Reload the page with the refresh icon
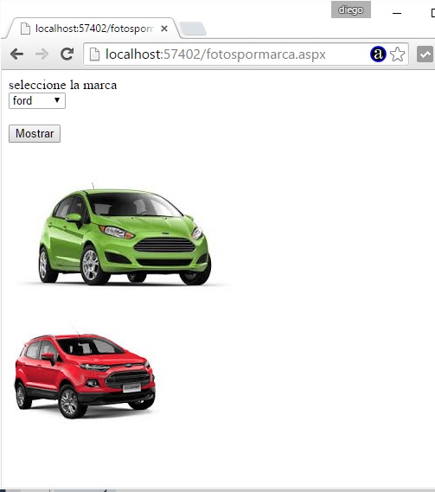The height and width of the screenshot is (492, 435). click(x=67, y=54)
